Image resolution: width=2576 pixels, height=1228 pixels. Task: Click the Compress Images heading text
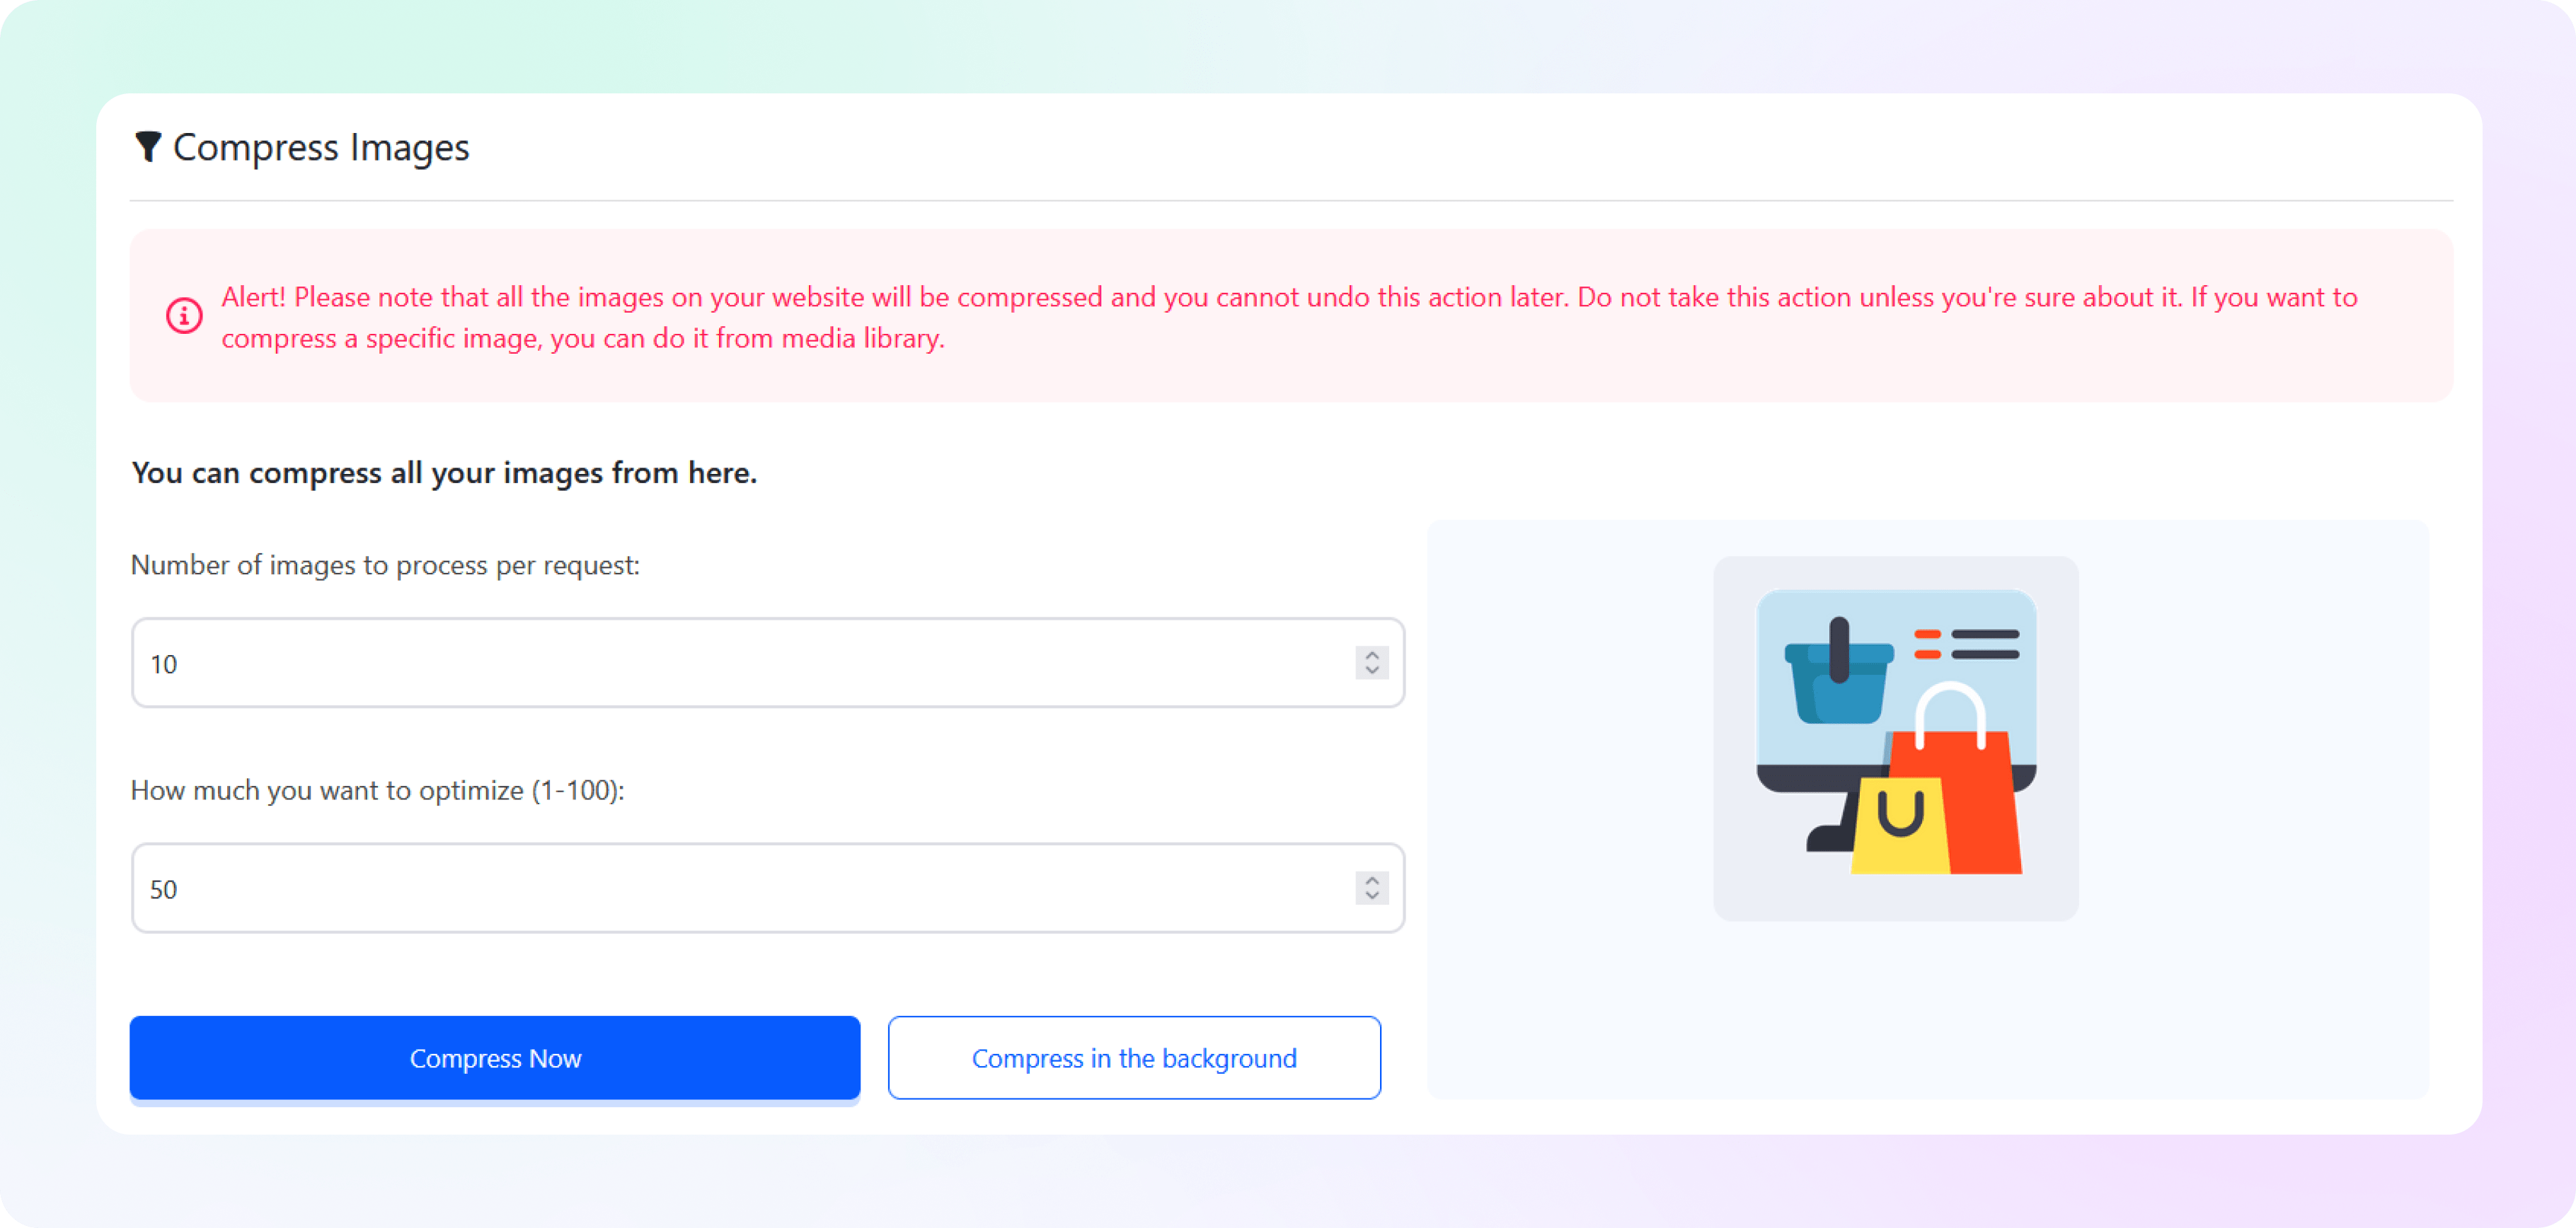click(x=321, y=148)
